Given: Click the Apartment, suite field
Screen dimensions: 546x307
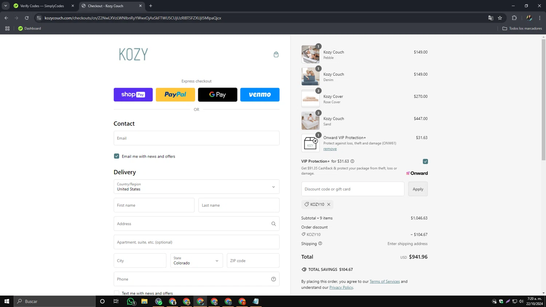Looking at the screenshot, I should [197, 242].
